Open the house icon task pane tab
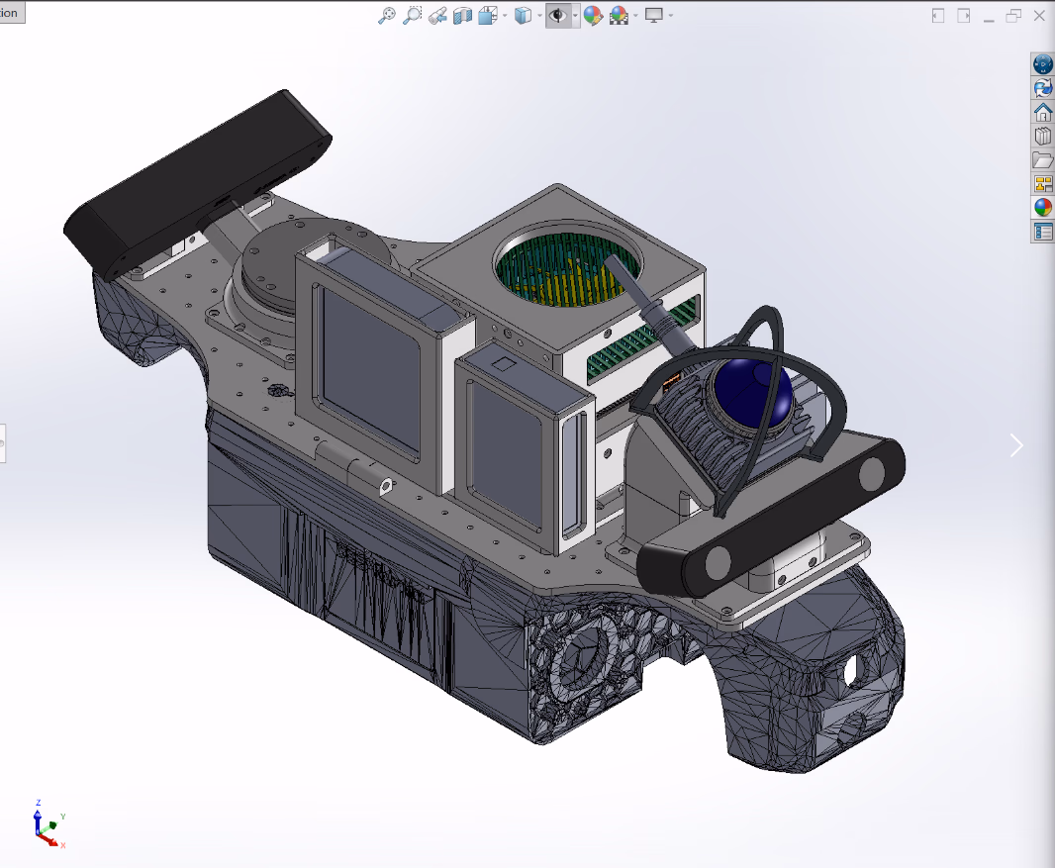Image resolution: width=1055 pixels, height=868 pixels. tap(1043, 113)
